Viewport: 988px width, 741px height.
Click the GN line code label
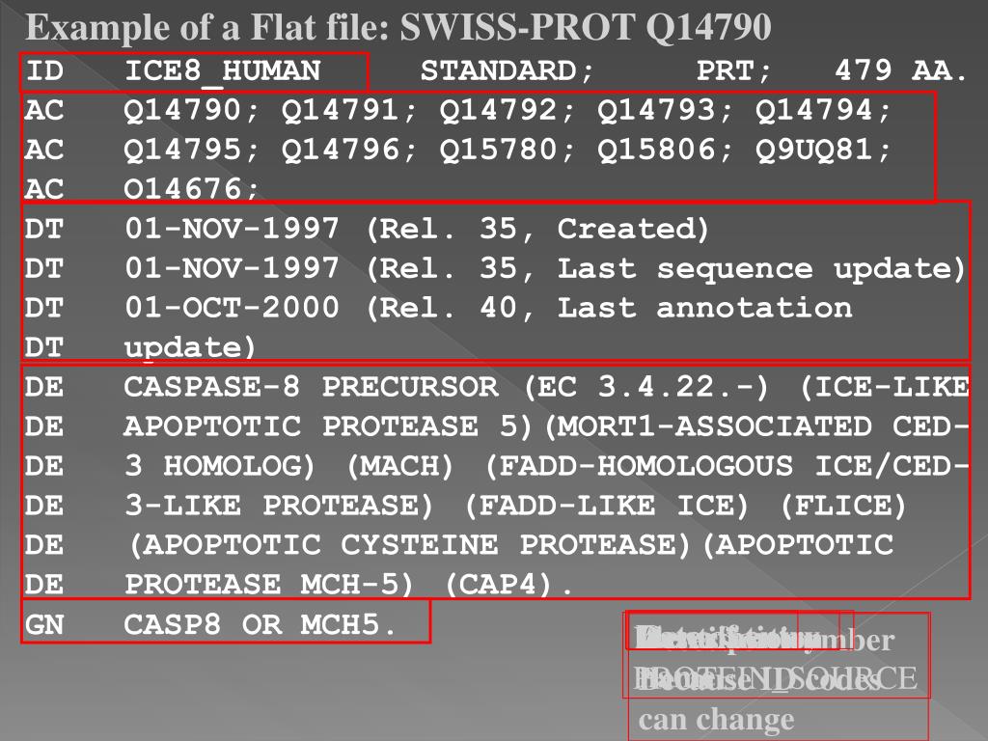coord(44,625)
